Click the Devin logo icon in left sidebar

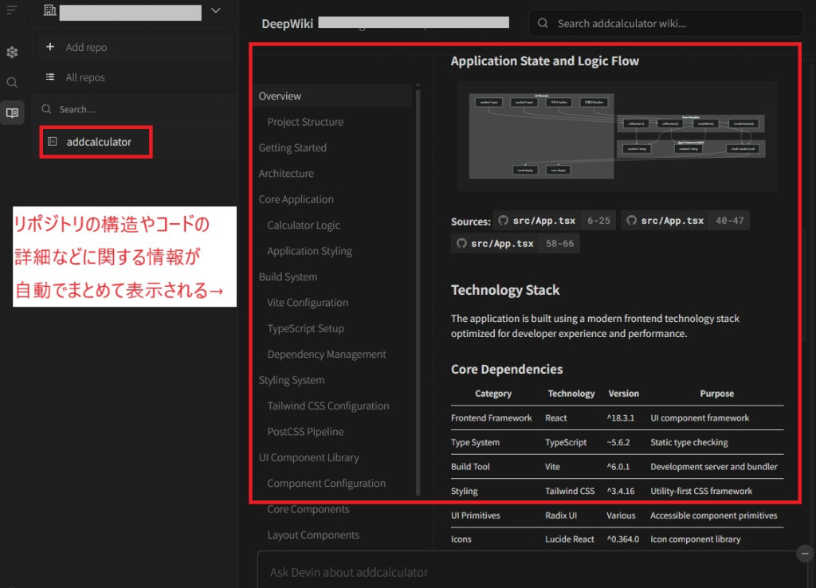12,52
